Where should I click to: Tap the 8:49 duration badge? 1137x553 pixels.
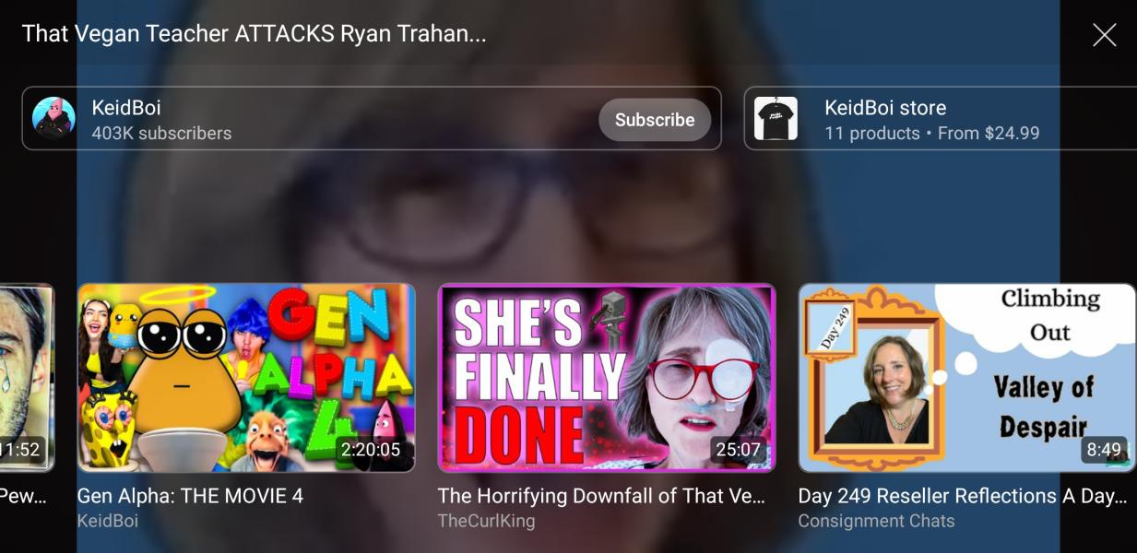[x=1104, y=450]
